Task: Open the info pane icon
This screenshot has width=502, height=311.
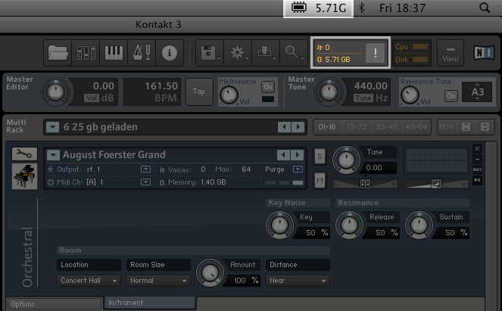Action: pos(170,53)
